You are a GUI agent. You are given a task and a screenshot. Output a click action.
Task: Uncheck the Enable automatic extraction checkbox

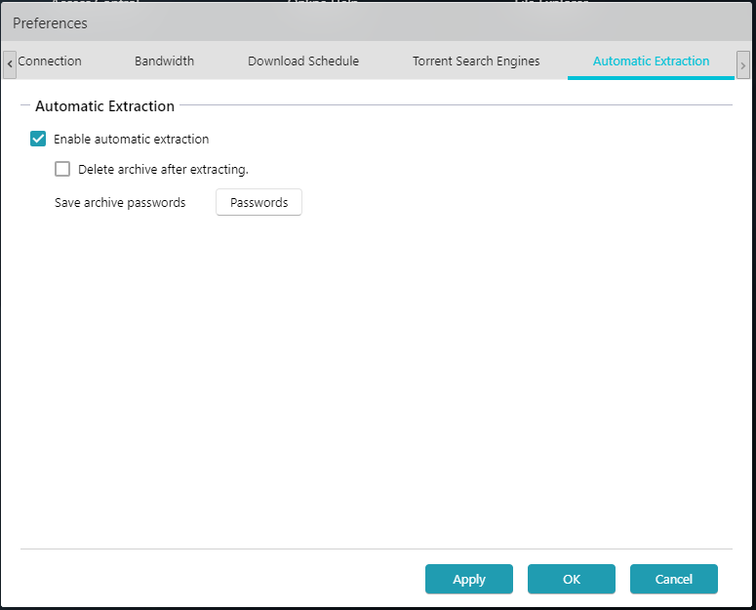point(39,139)
